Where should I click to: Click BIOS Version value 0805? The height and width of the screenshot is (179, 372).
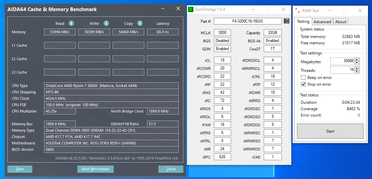[x=111, y=150]
